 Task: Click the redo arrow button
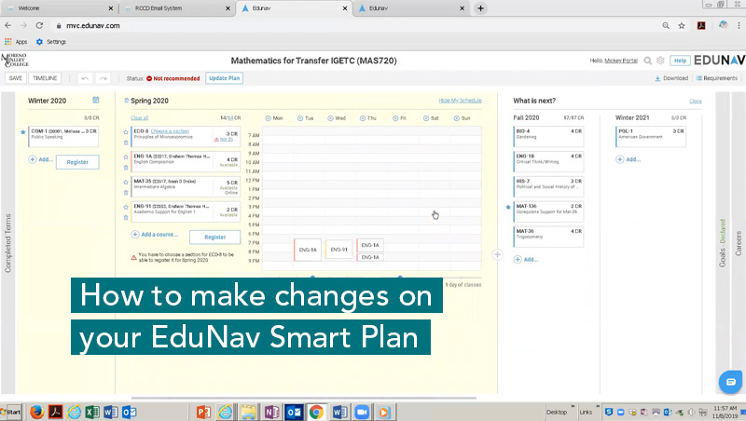[103, 78]
